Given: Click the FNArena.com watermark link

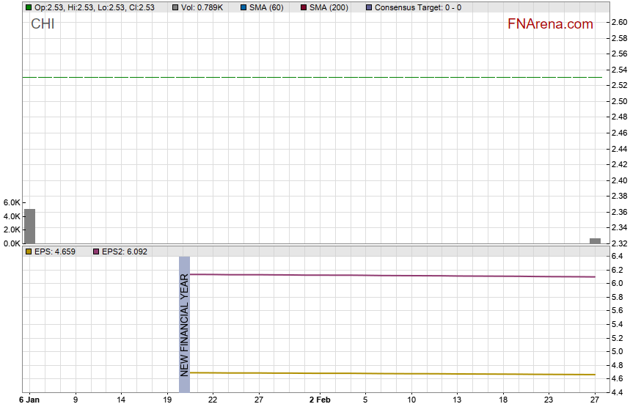Looking at the screenshot, I should tap(550, 24).
